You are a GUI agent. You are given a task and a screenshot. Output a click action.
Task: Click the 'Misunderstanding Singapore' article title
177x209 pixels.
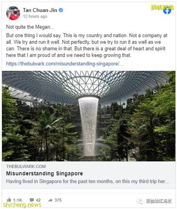tap(45, 173)
